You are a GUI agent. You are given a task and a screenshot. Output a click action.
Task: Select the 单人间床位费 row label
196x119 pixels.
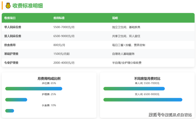pyautogui.click(x=13, y=27)
